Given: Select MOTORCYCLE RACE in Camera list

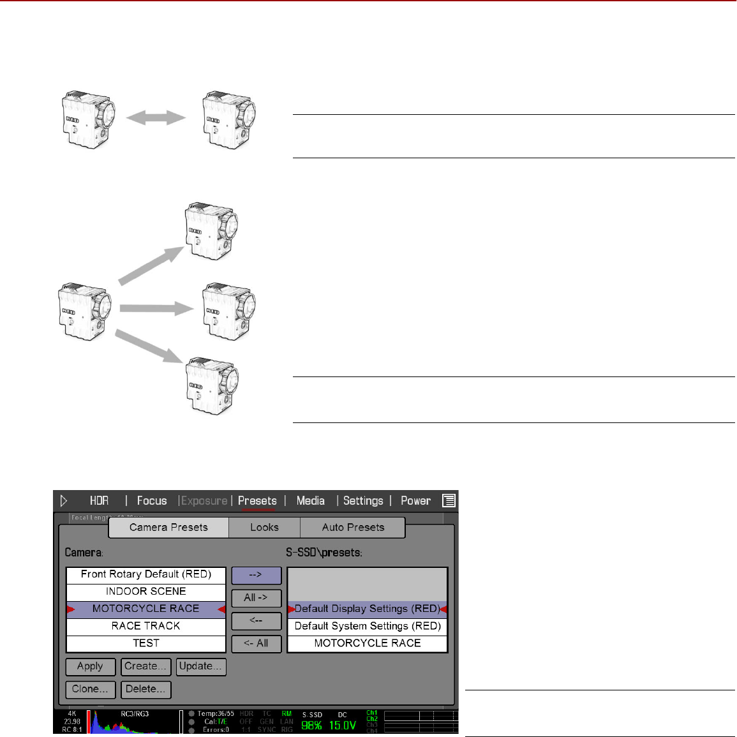Looking at the screenshot, I should click(146, 609).
